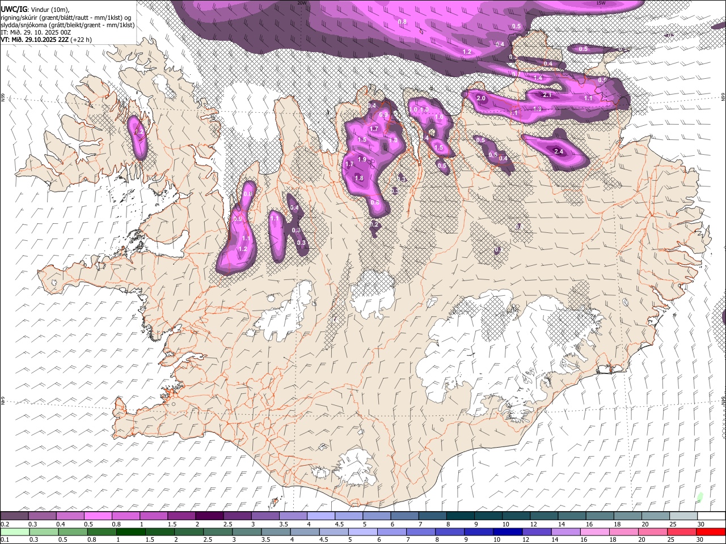Click the 2.4 precipitation value label
Screen dimensions: 726x544
pyautogui.click(x=559, y=151)
